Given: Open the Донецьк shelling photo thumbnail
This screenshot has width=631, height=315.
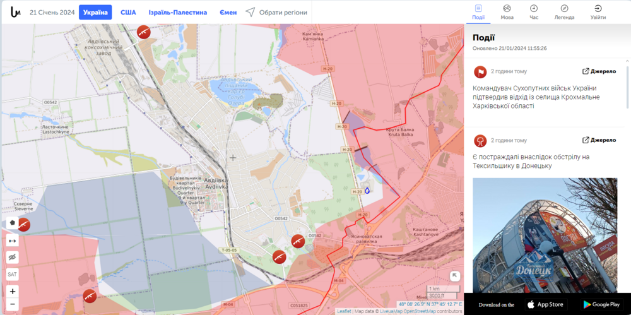Looking at the screenshot, I should click(545, 234).
